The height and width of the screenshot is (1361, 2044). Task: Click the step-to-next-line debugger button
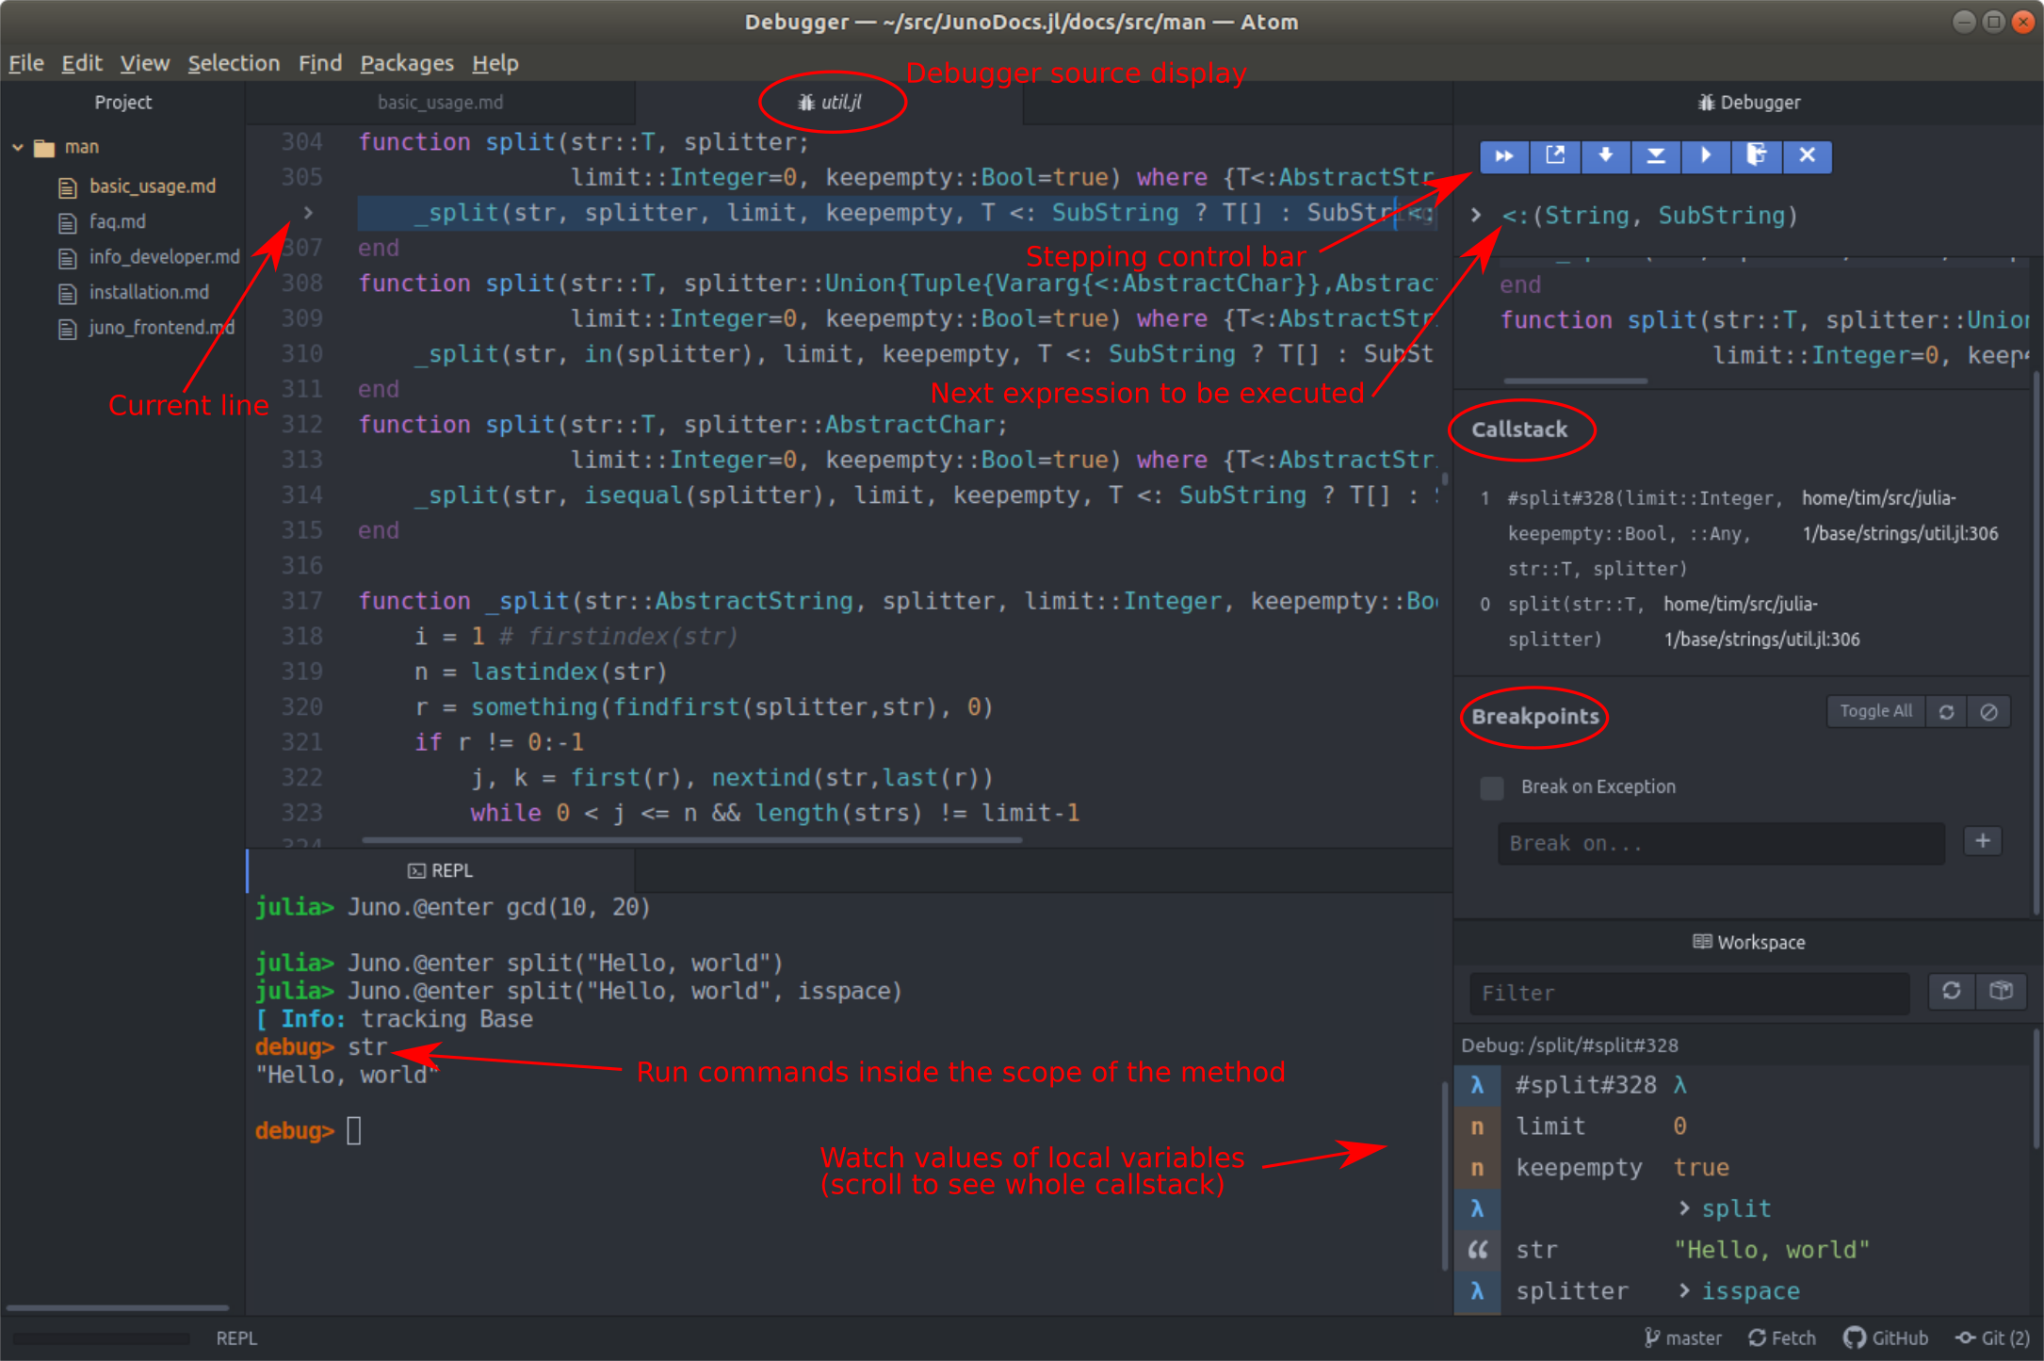1656,156
